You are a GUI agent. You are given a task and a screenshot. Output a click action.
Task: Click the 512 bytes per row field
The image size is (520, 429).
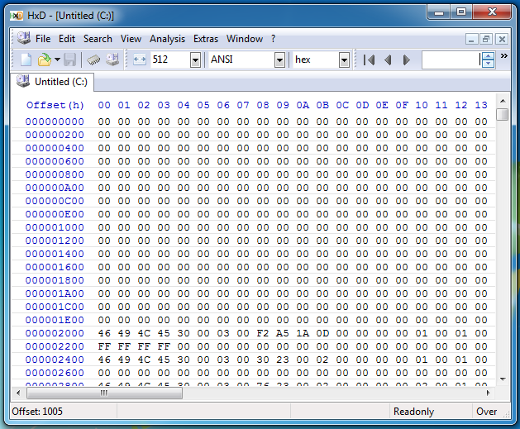point(170,60)
